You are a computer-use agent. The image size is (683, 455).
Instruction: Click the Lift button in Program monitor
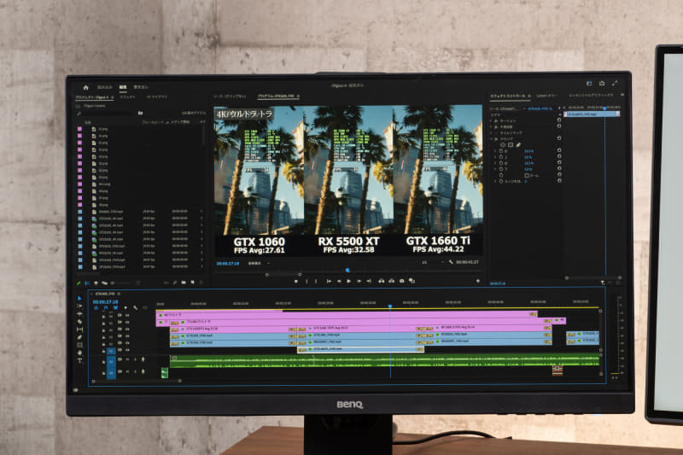pos(382,281)
